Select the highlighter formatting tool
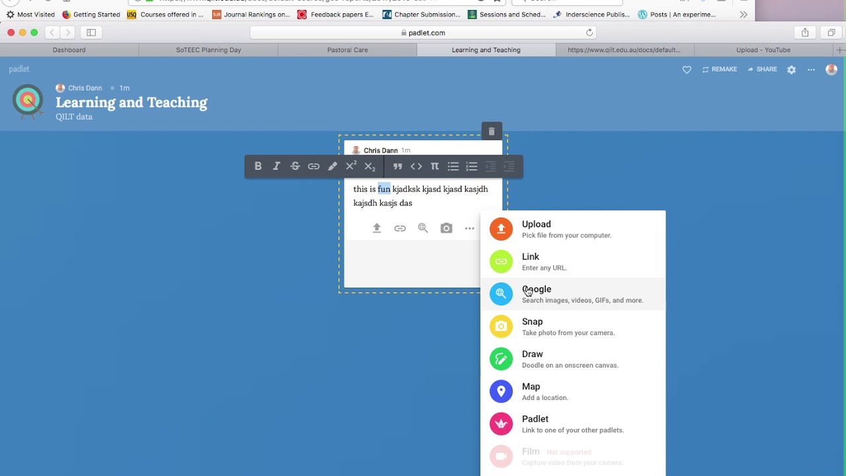Viewport: 846px width, 476px height. point(332,167)
